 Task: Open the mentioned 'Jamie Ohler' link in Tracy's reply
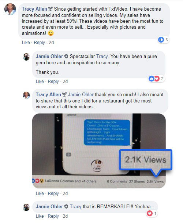coord(81,94)
